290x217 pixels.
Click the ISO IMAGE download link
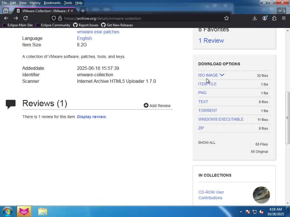point(208,75)
